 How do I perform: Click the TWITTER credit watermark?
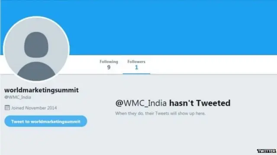(x=267, y=151)
